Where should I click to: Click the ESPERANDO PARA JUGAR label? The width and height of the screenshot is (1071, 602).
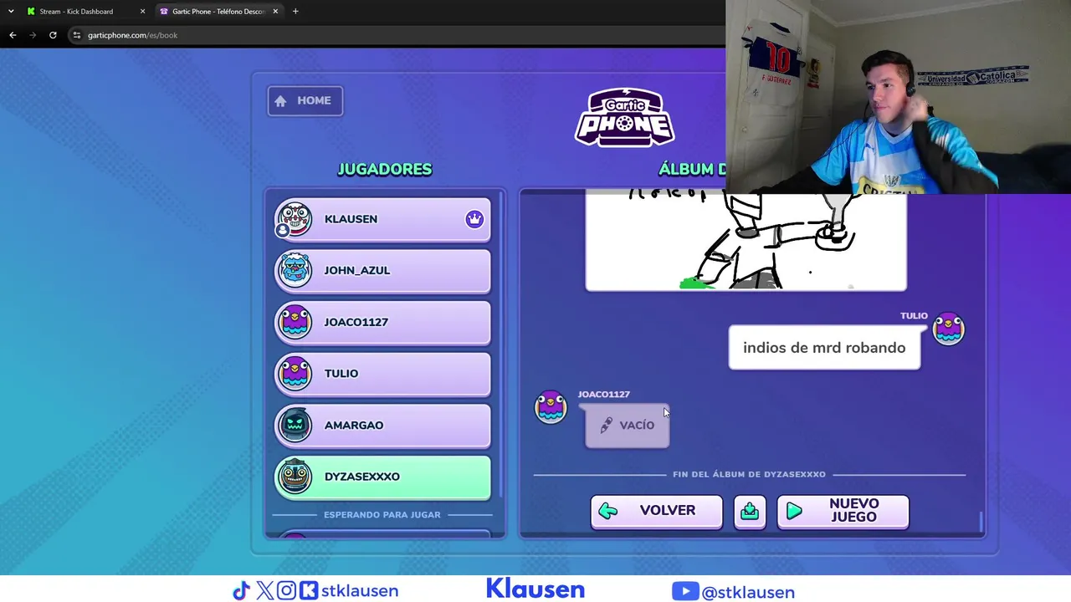(382, 515)
